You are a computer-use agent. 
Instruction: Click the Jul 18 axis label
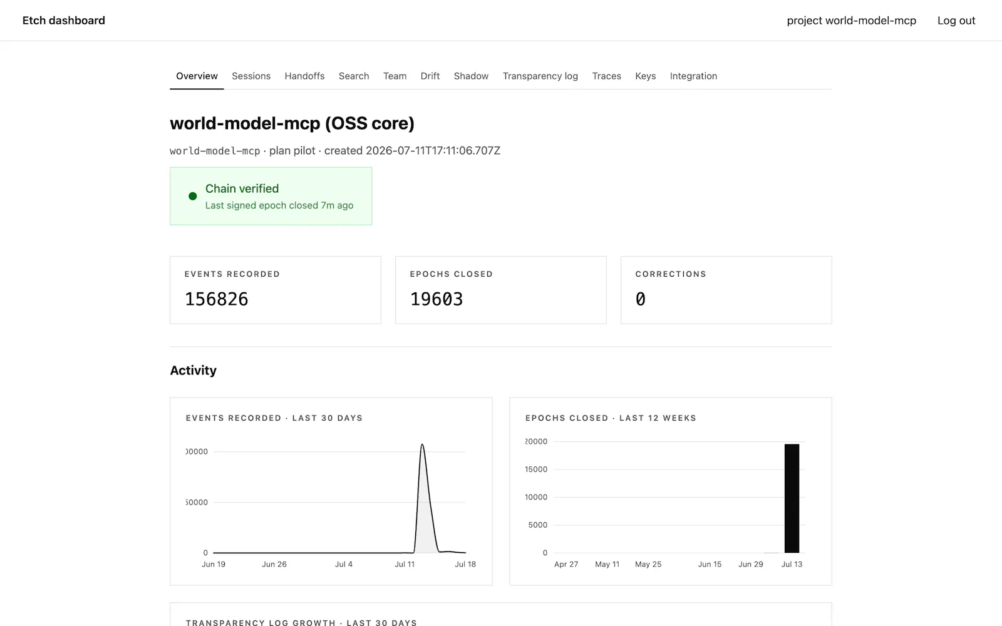pos(465,564)
